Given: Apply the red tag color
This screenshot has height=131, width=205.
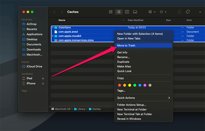Looking at the screenshot, I should pos(119,85).
